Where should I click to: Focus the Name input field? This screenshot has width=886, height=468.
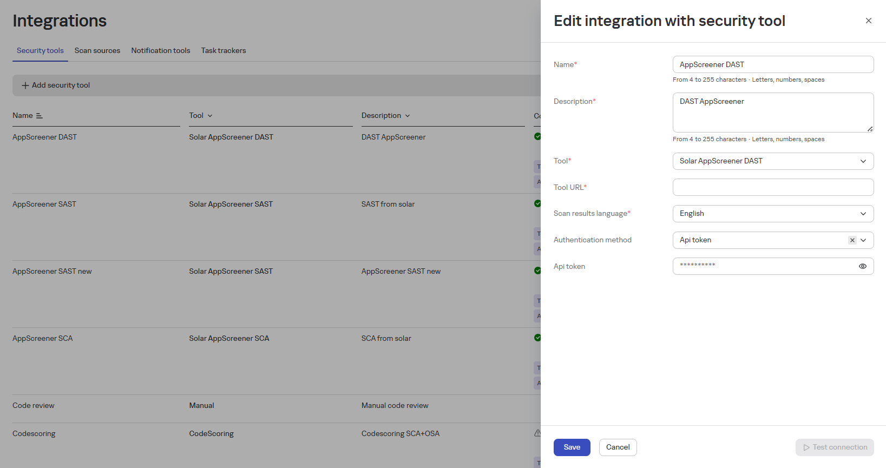[772, 64]
